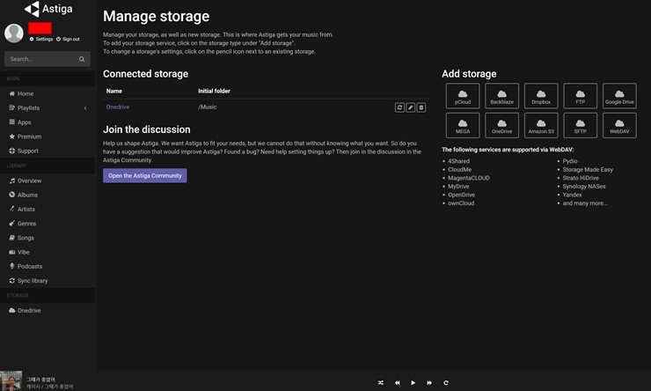Image resolution: width=651 pixels, height=391 pixels.
Task: Click the search magnifier icon
Action: (x=82, y=59)
